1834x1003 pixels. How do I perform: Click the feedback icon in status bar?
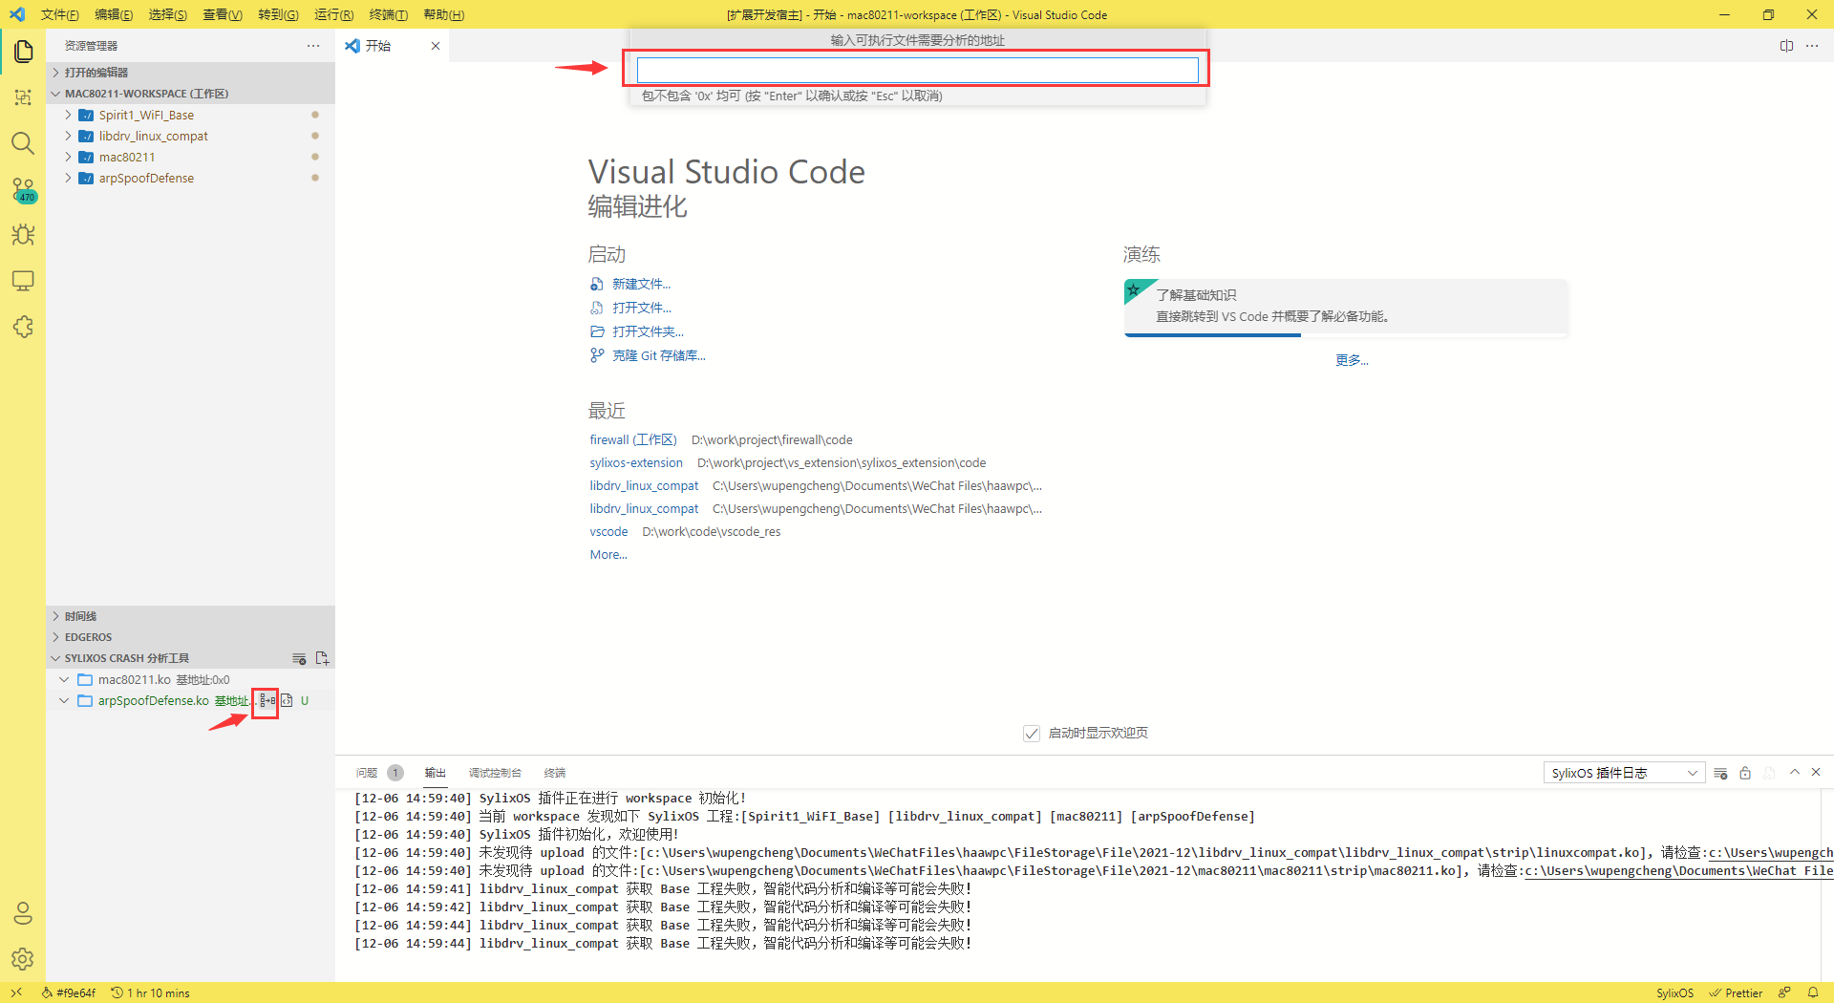click(1783, 992)
